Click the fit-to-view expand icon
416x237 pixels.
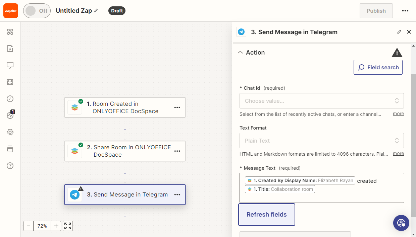(x=68, y=226)
